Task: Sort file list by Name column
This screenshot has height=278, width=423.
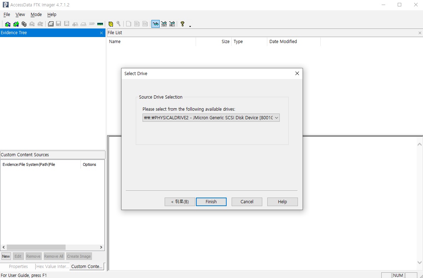Action: pyautogui.click(x=151, y=42)
